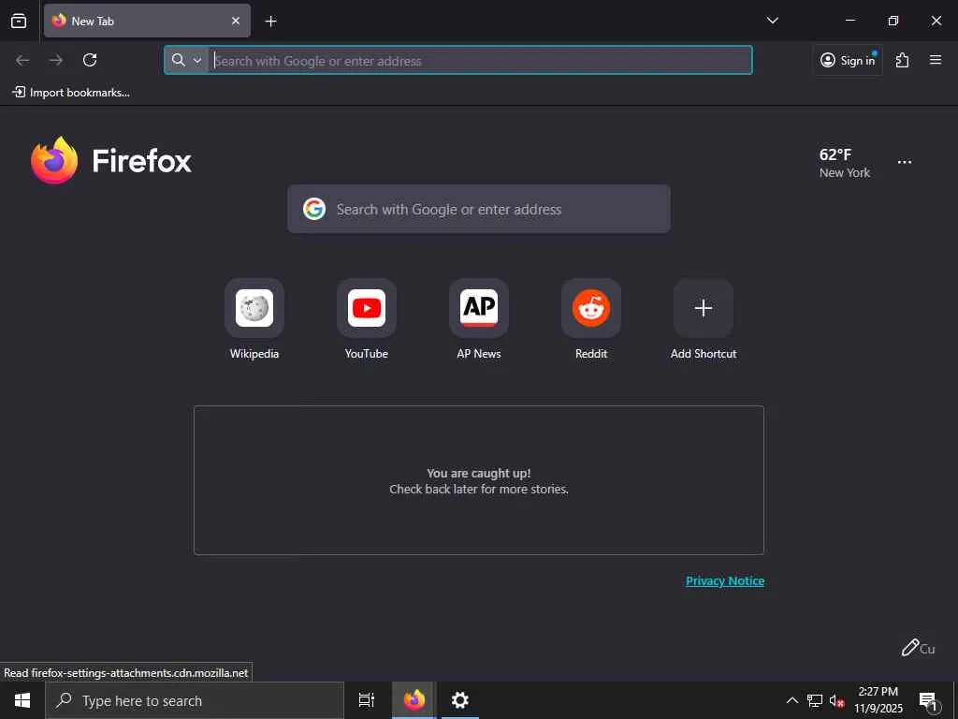Open the weather widget three-dot menu
The image size is (958, 719).
pyautogui.click(x=905, y=162)
